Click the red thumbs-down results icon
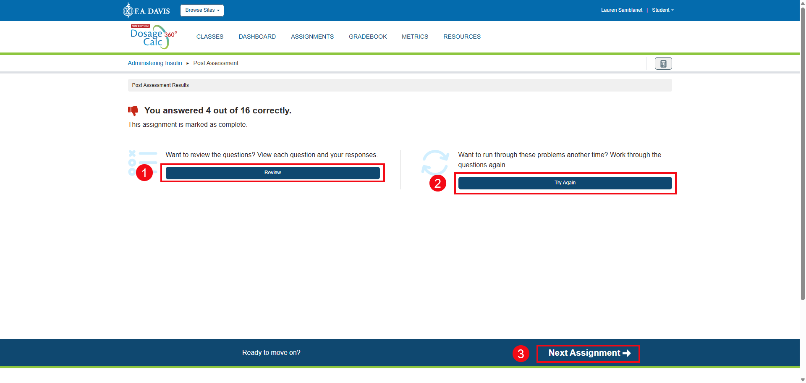The image size is (806, 383). 133,110
